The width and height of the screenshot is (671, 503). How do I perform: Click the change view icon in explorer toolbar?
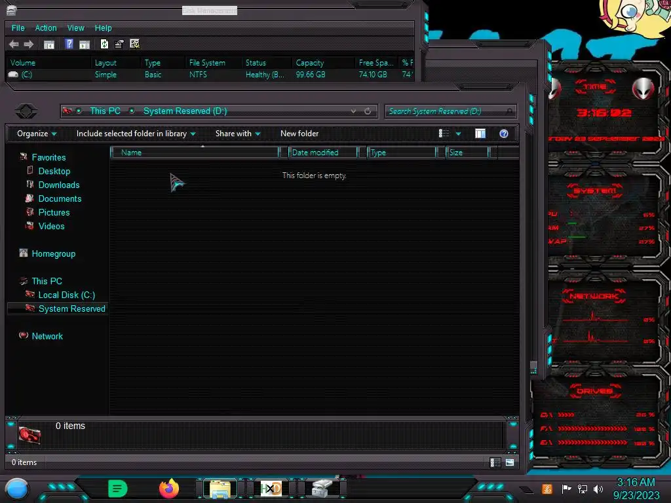tap(444, 134)
